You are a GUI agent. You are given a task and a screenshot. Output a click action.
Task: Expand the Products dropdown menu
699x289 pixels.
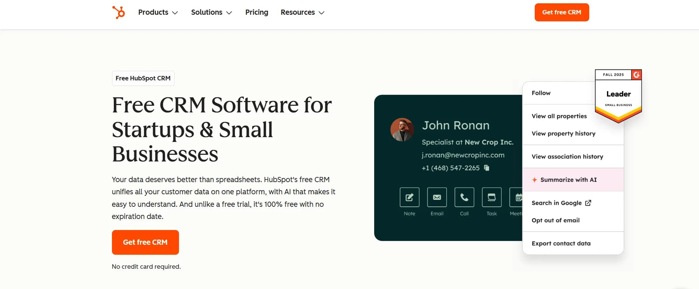158,12
